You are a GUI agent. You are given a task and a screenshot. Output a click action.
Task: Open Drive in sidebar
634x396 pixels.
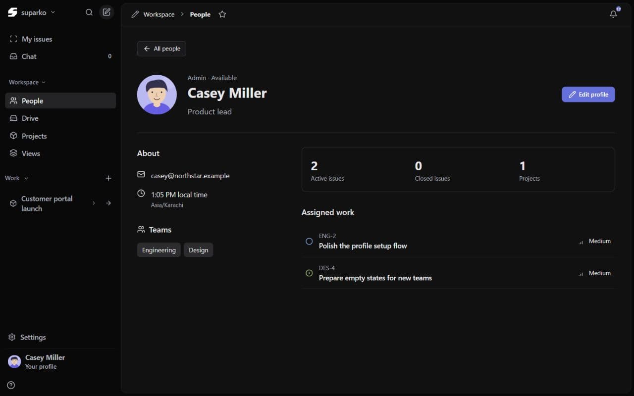point(60,118)
